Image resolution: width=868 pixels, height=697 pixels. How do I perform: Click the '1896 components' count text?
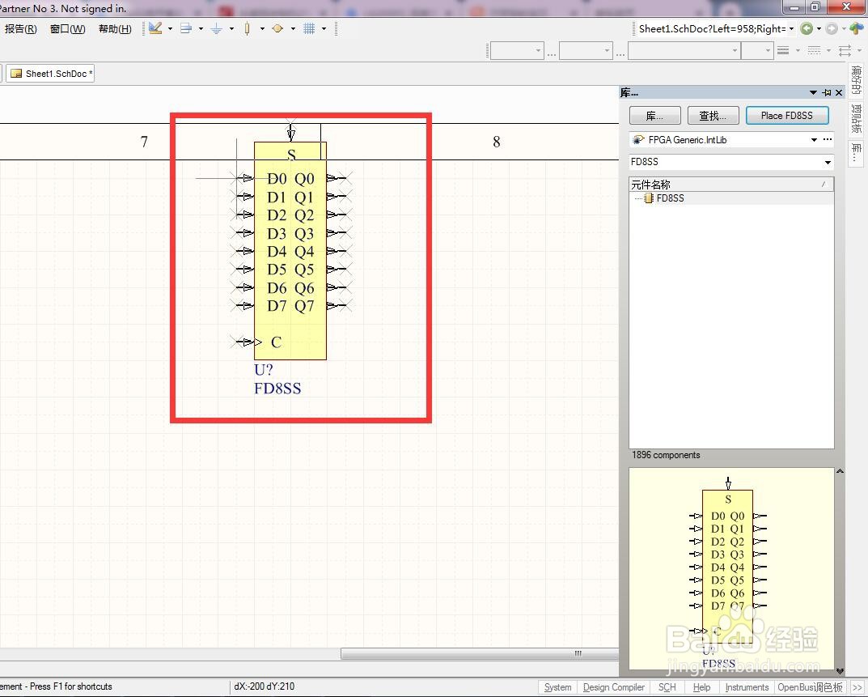click(666, 455)
